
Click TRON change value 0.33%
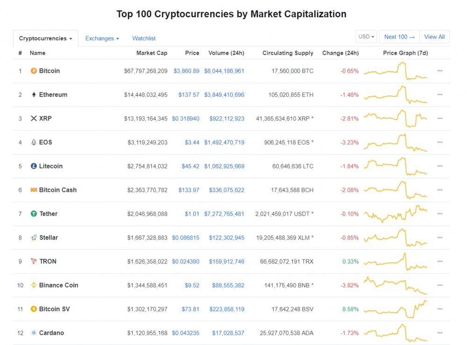pos(351,261)
